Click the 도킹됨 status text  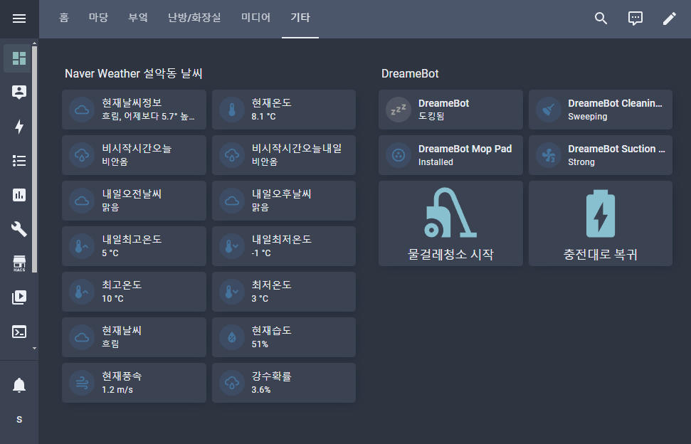(x=431, y=116)
